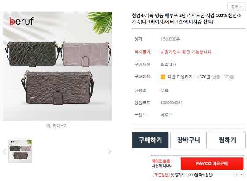
Task: Click the main product image of wallets
Action: (57, 66)
